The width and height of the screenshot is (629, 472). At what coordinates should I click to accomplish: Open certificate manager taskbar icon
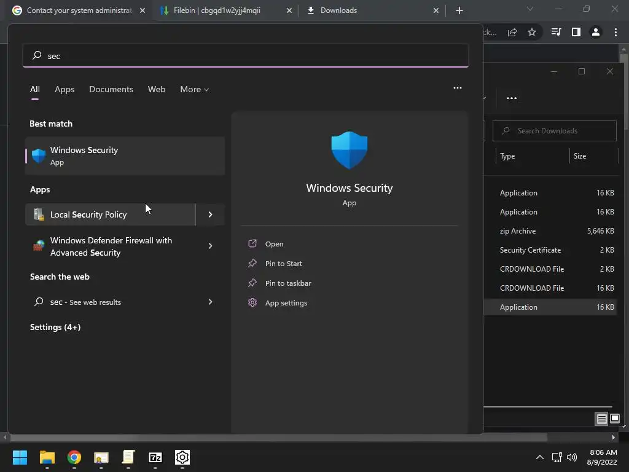tap(101, 457)
